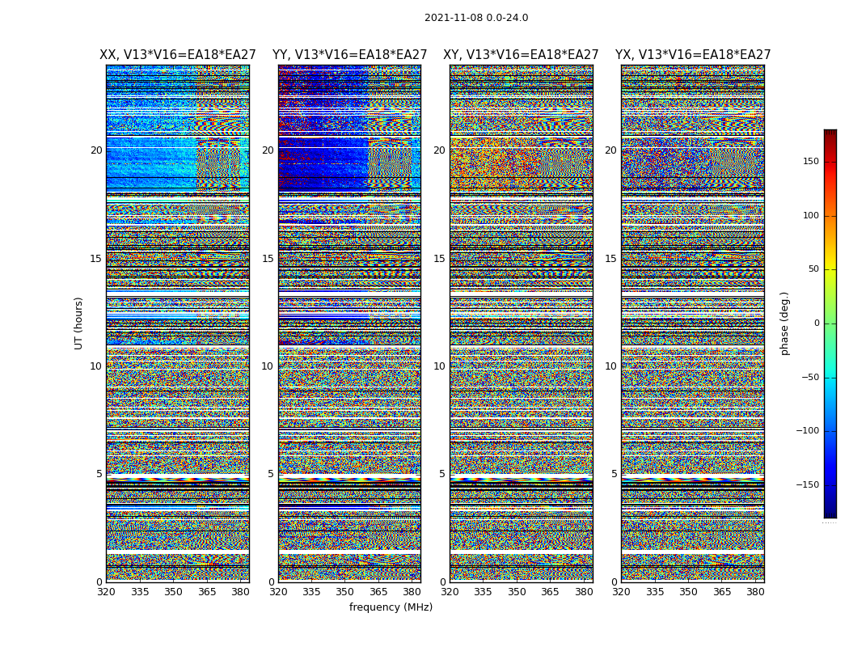Click inside the YY phase waterfall plot
The width and height of the screenshot is (849, 647).
pos(350,323)
